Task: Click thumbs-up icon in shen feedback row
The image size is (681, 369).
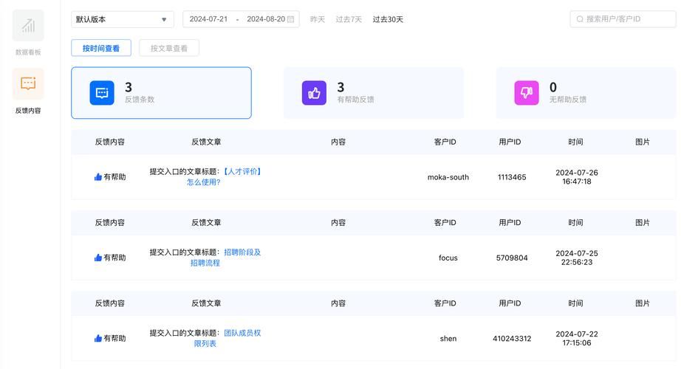Action: coord(98,338)
